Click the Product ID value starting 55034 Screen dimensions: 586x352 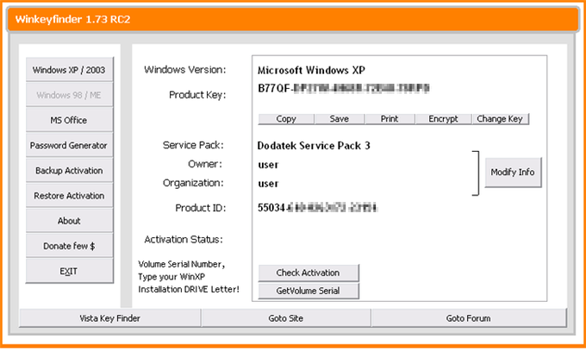[x=318, y=208]
